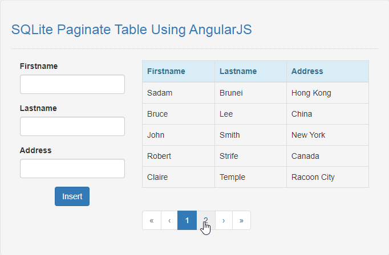Select pagination page 1
This screenshot has width=389, height=255.
coord(187,220)
